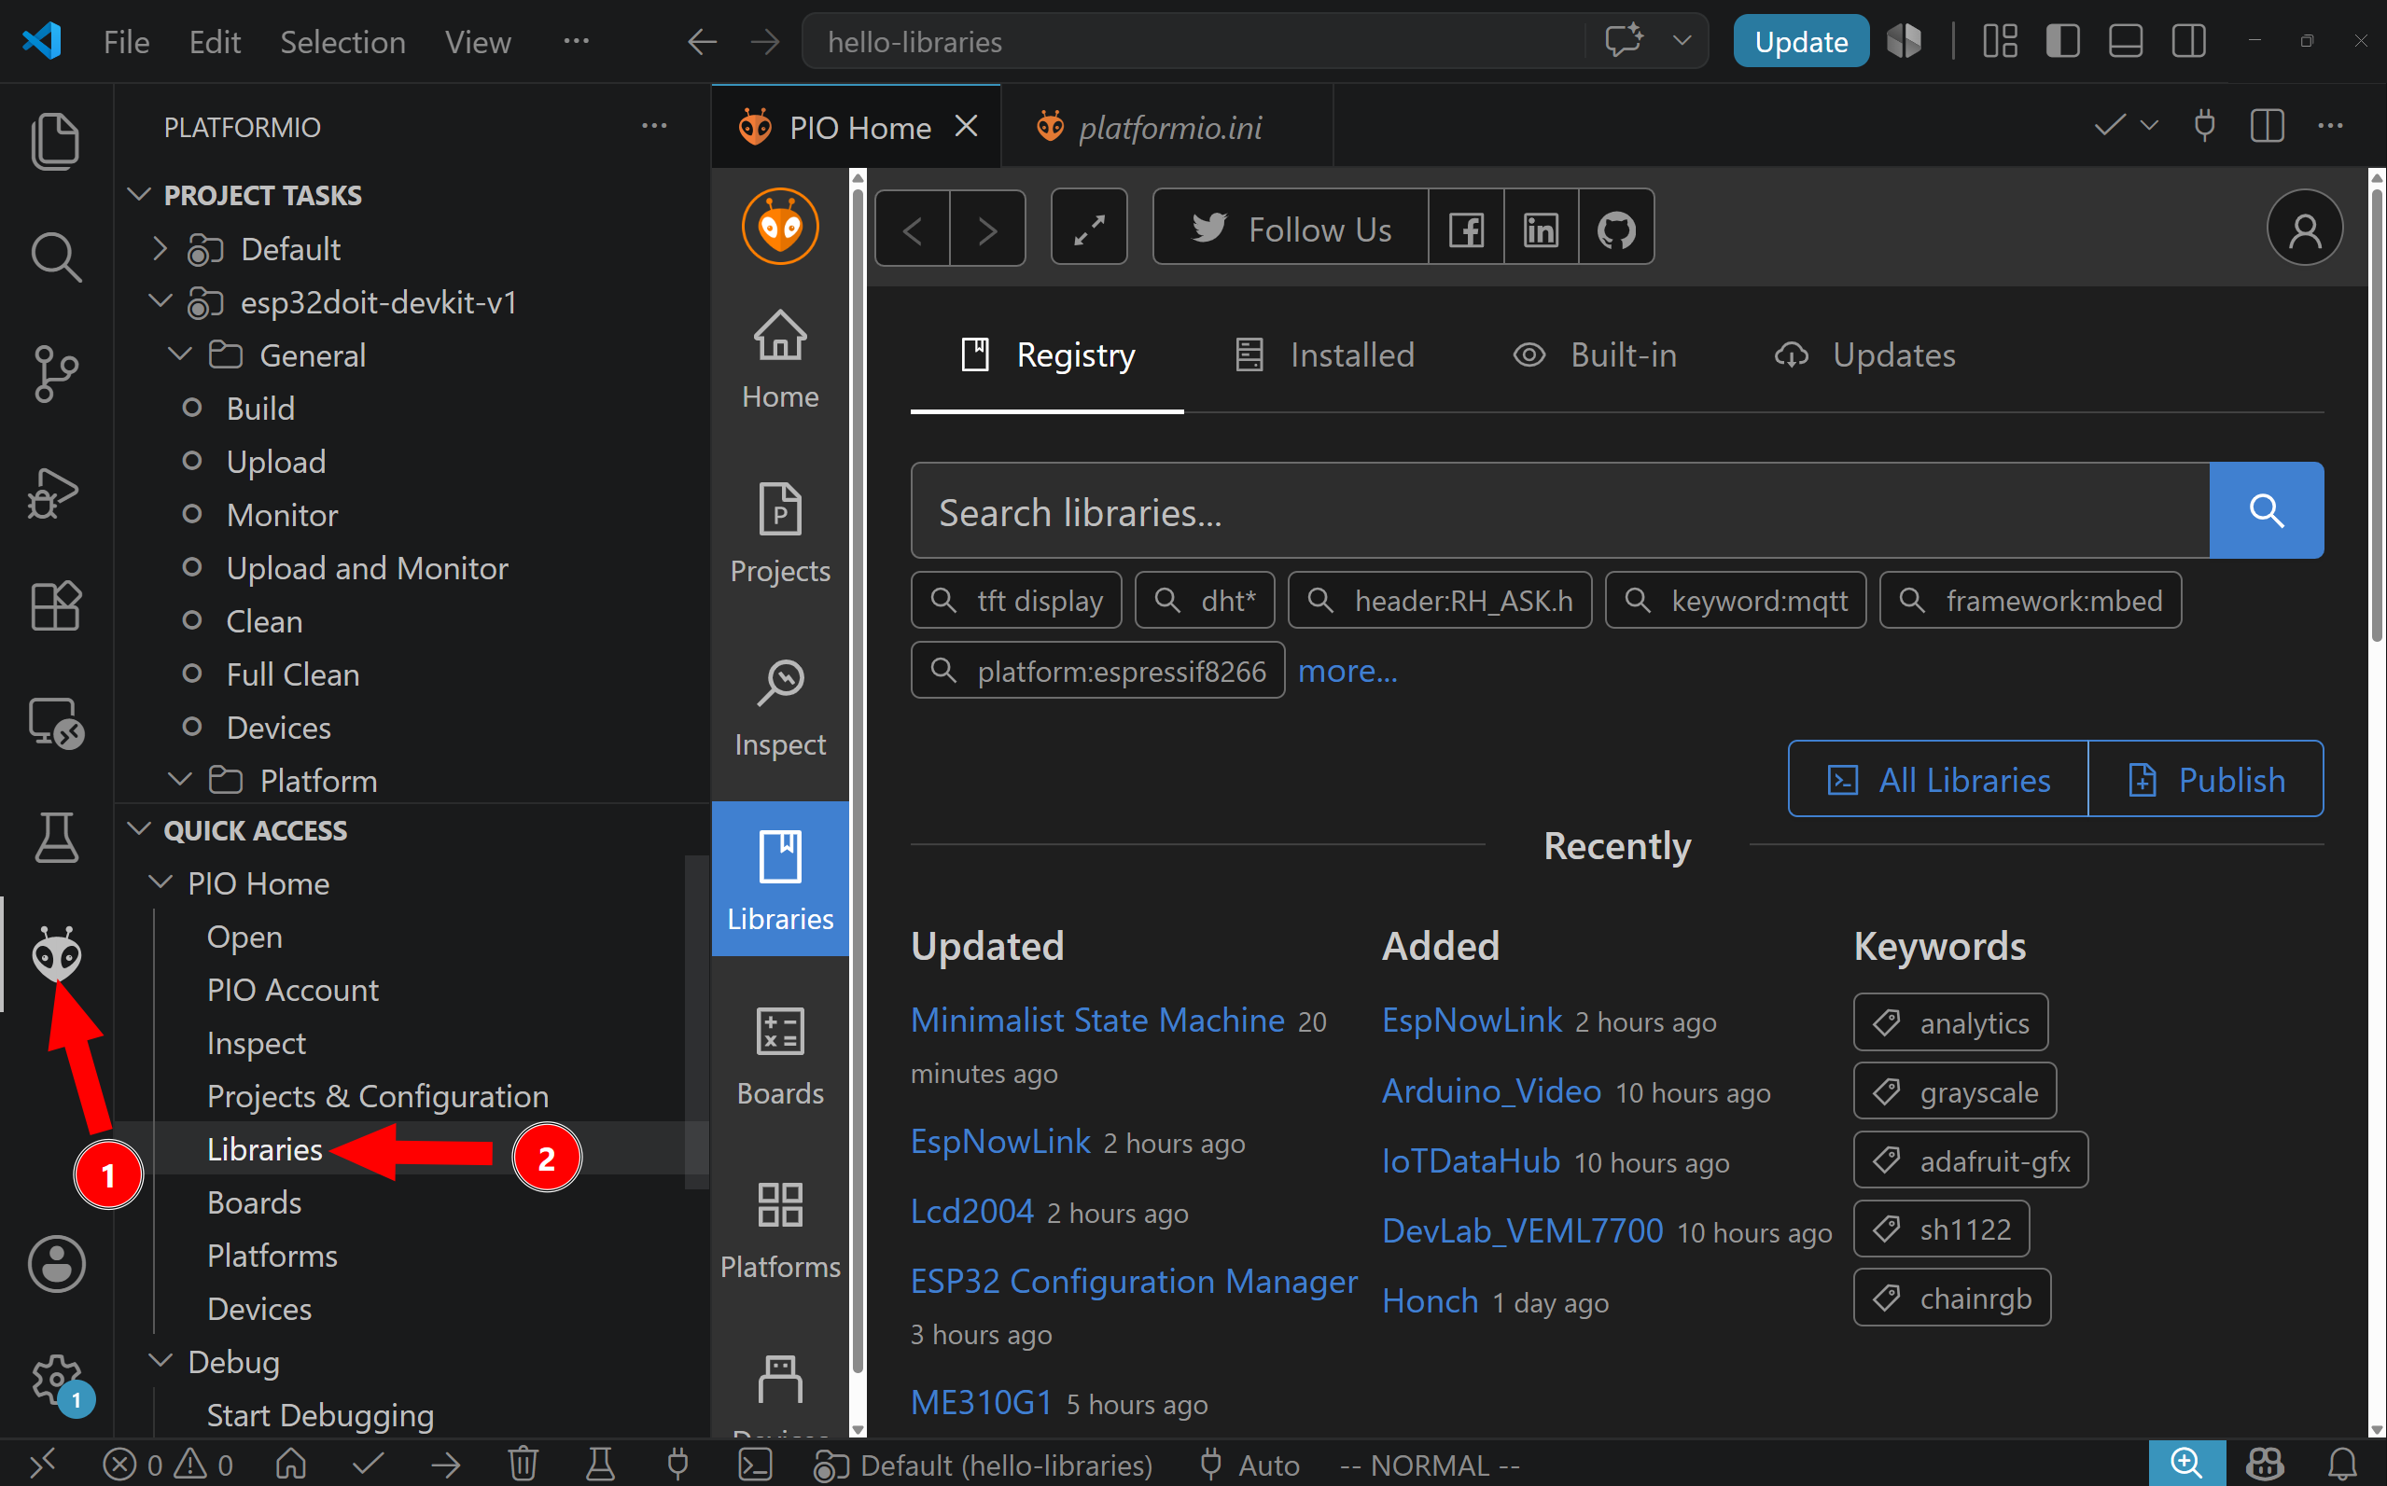This screenshot has width=2387, height=1486.
Task: Go to Boards in PIO sidebar
Action: pyautogui.click(x=781, y=1056)
